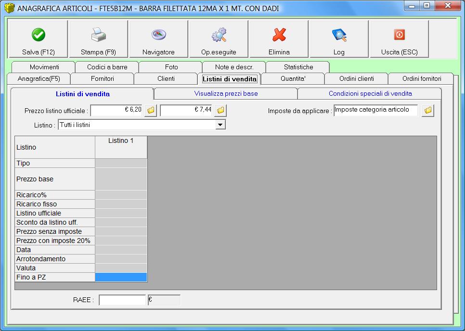Click the Stampa (F9) printer button
Screen dimensions: 465x331
99,39
